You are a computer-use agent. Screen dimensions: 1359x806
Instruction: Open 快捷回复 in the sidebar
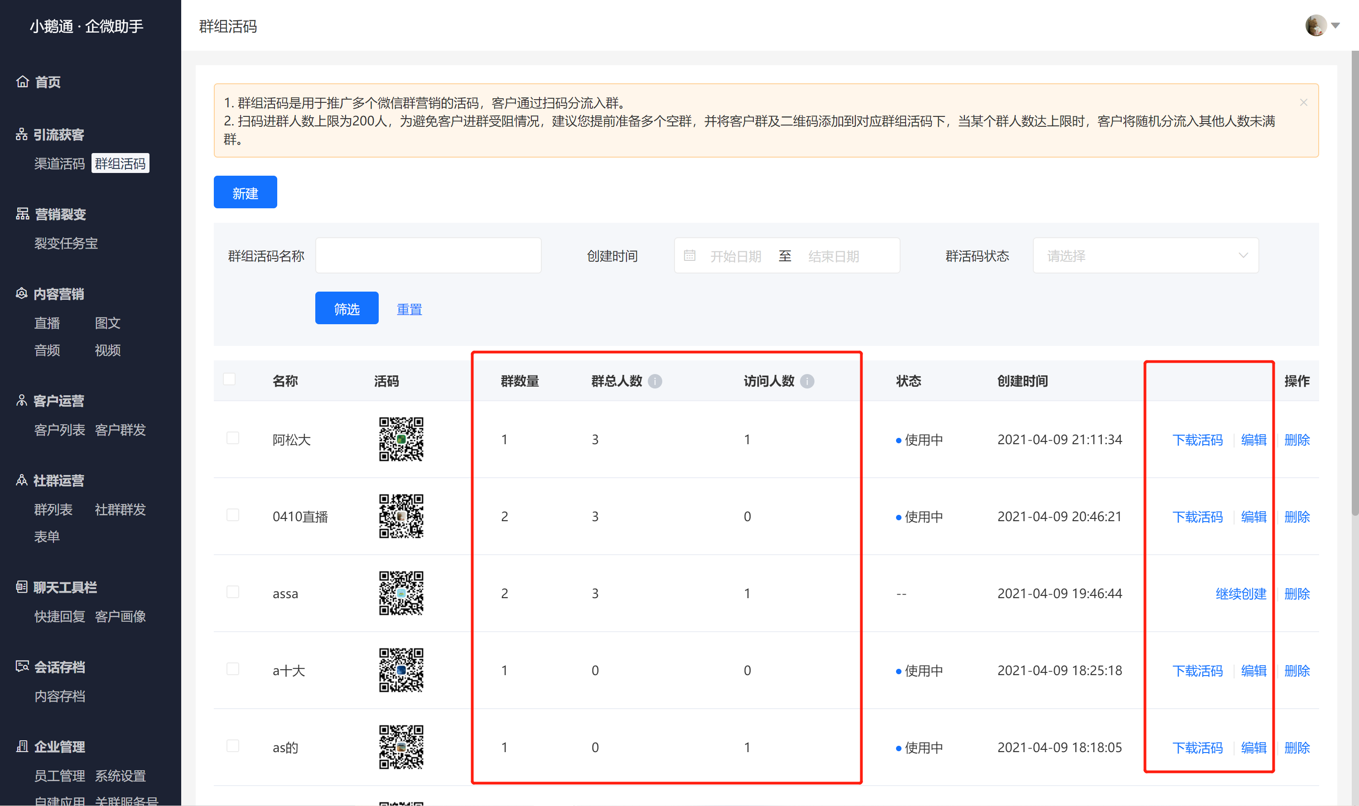point(59,616)
